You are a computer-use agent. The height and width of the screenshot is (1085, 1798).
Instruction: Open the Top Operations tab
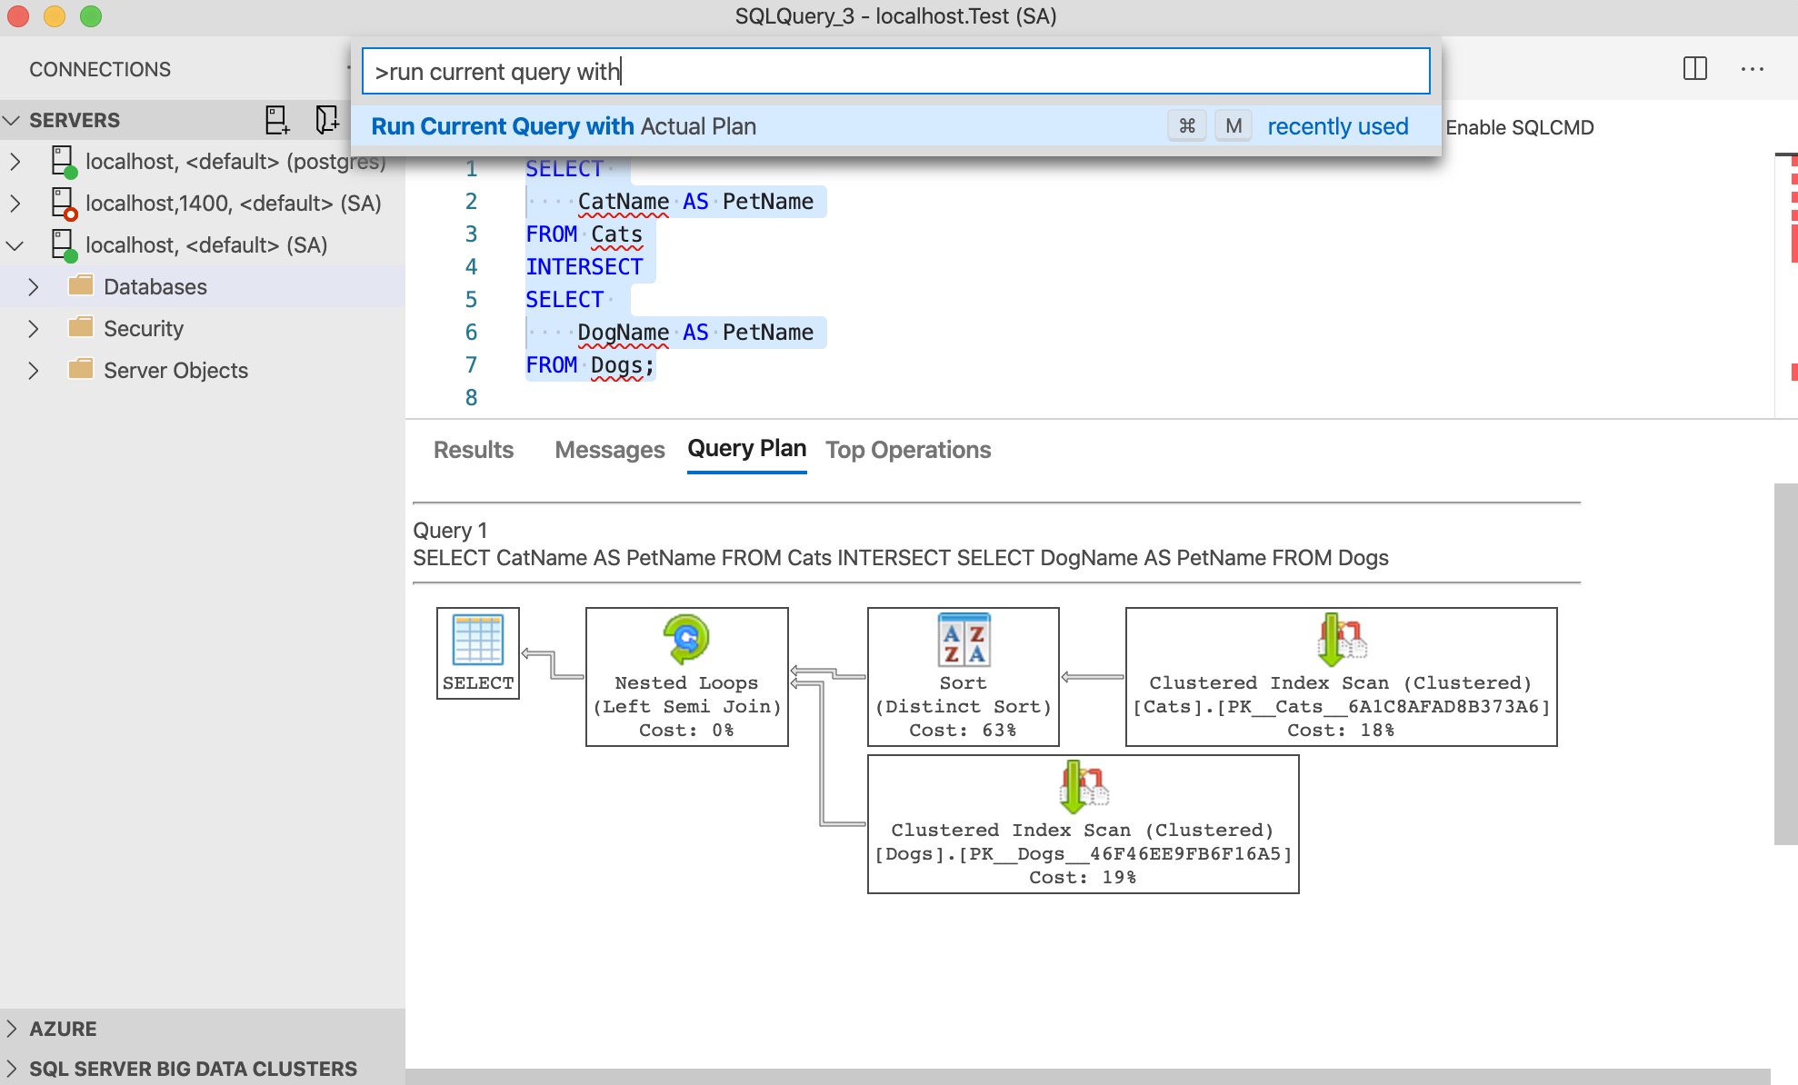coord(907,450)
